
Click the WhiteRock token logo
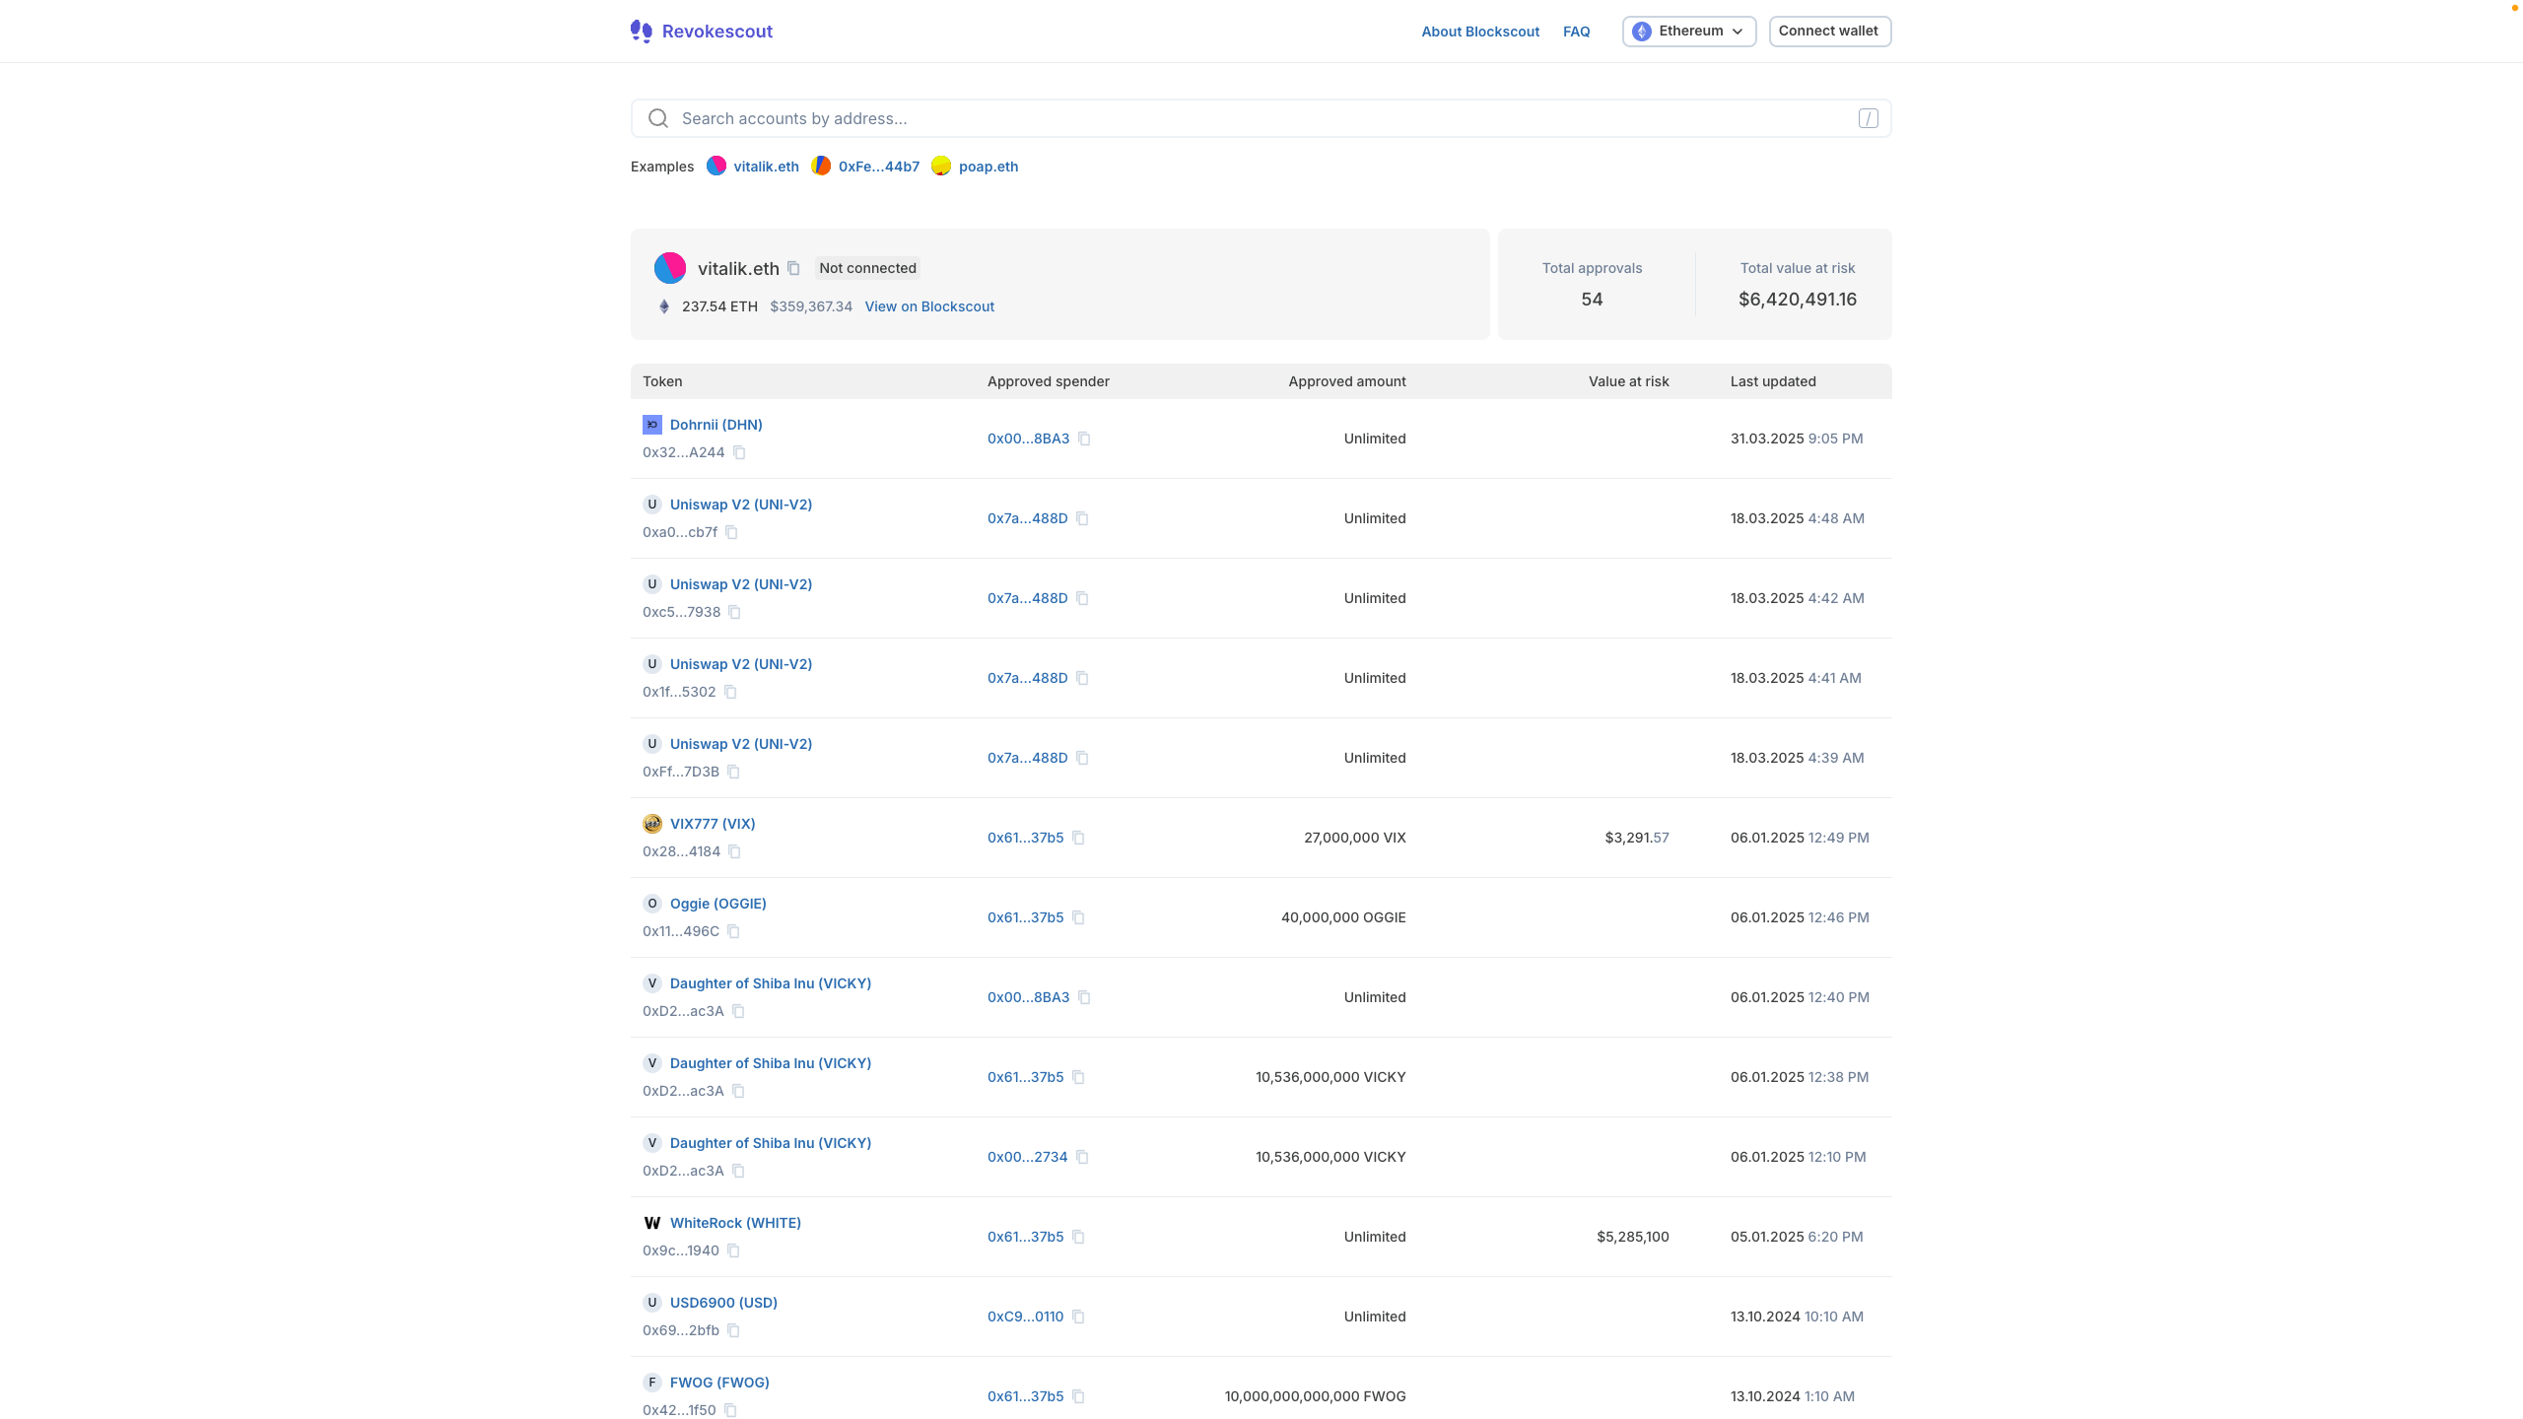point(652,1223)
